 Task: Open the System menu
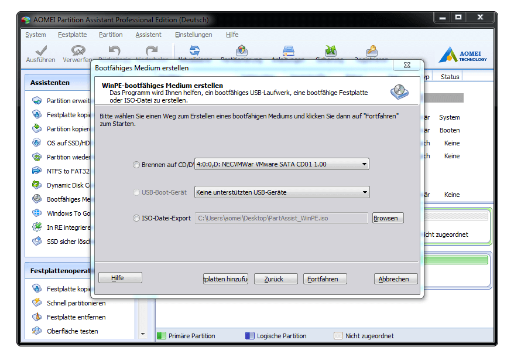(36, 35)
